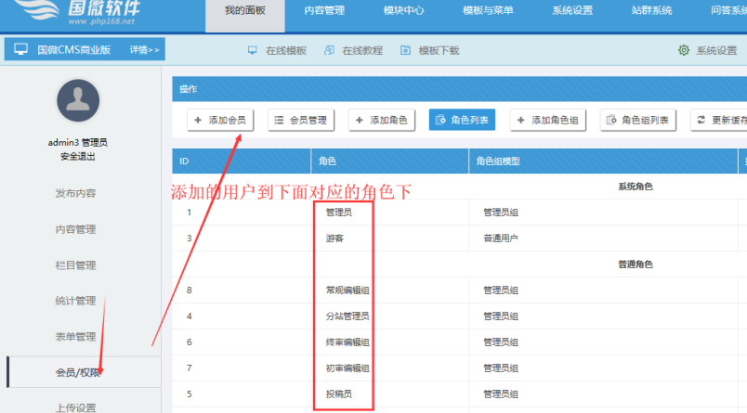This screenshot has width=747, height=413.
Task: Expand 详情>> next to 国微CMS商业版
Action: [x=144, y=49]
